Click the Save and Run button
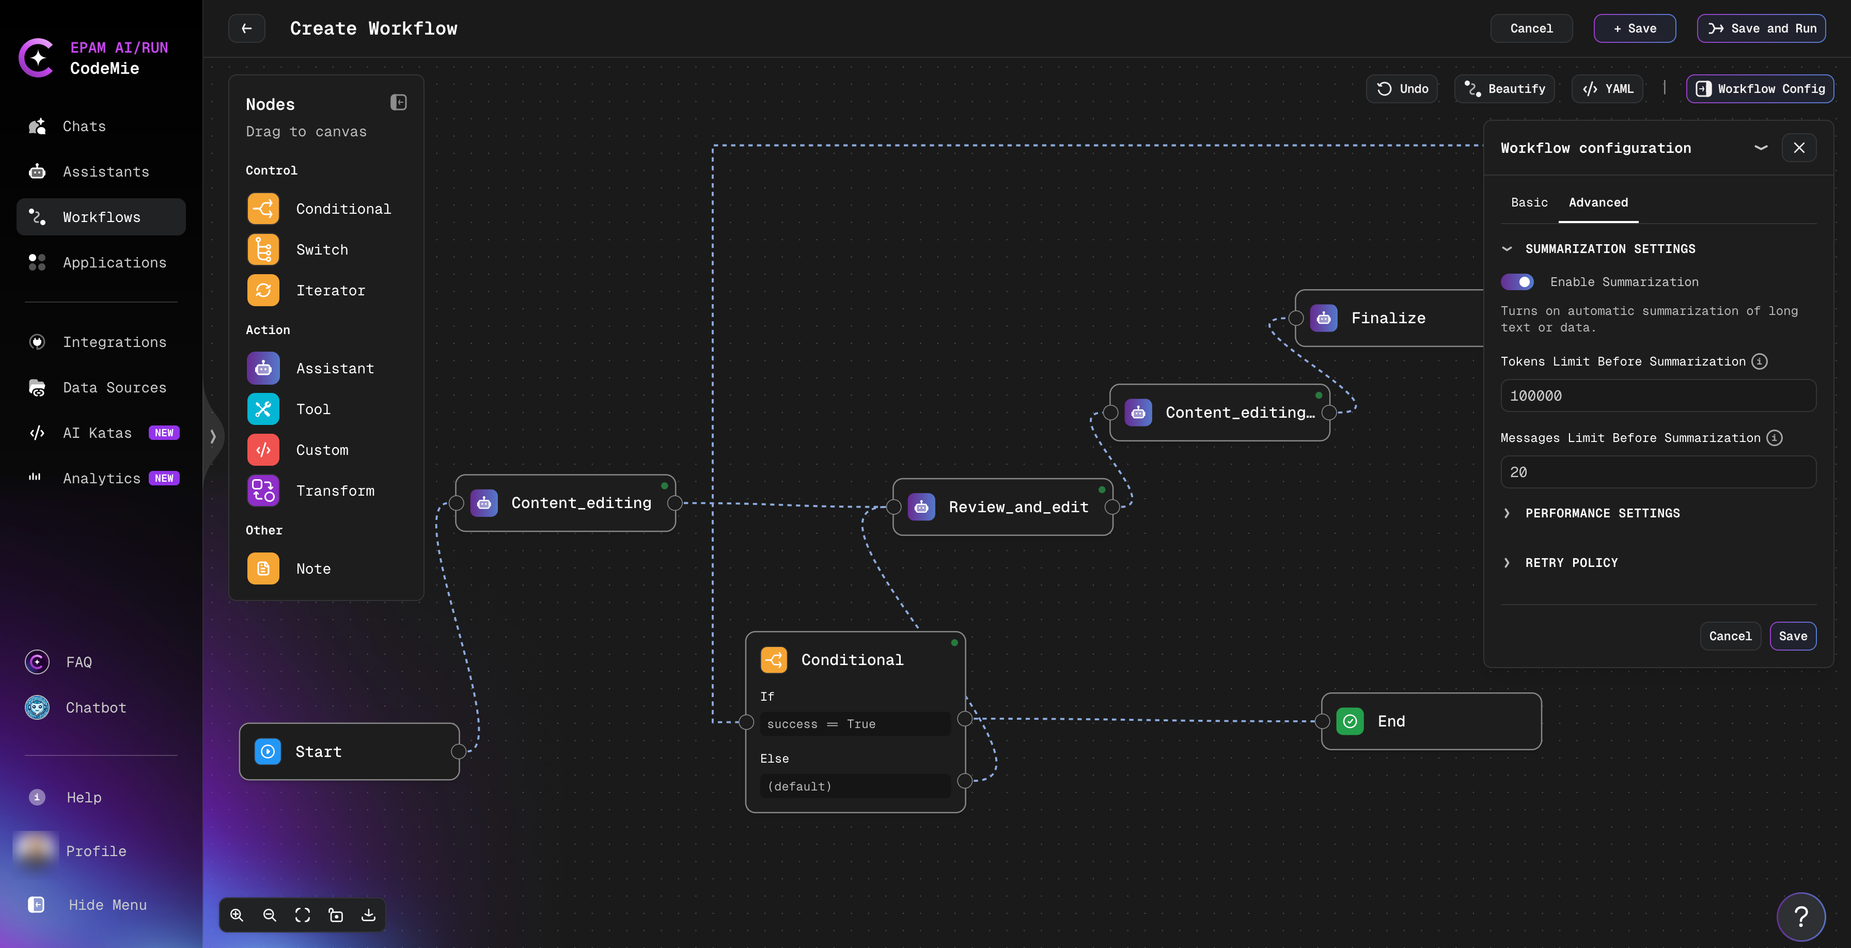The image size is (1851, 948). (1761, 29)
